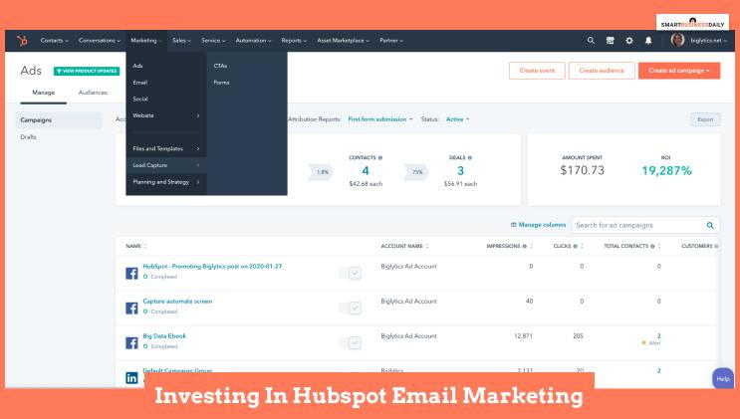The image size is (740, 419).
Task: Click the HubSpot sprocket logo
Action: (22, 41)
